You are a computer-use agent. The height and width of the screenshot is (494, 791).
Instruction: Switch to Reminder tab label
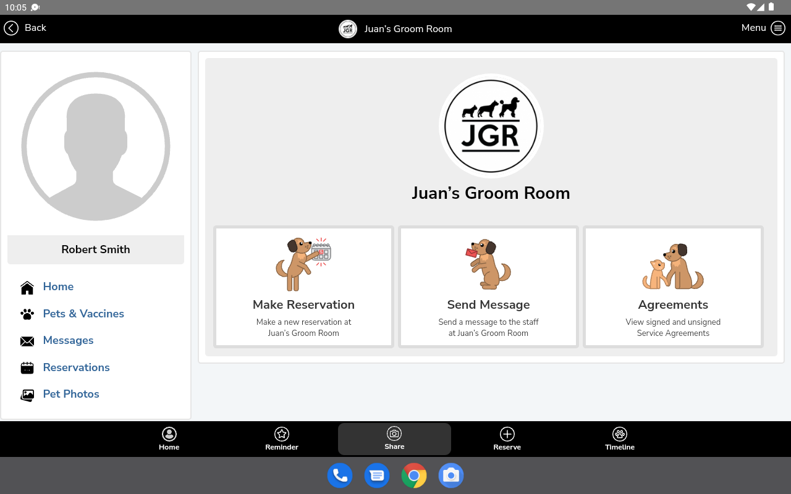(x=282, y=447)
